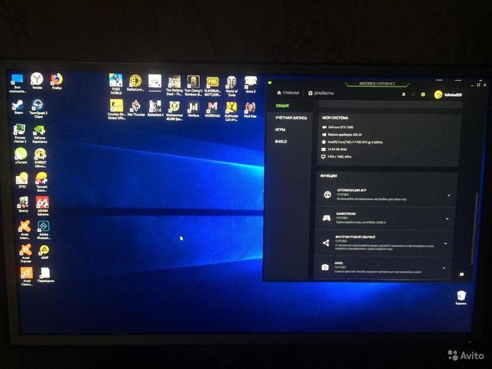Select the Battlefield 4 shortcut
492x369 pixels.
156,109
